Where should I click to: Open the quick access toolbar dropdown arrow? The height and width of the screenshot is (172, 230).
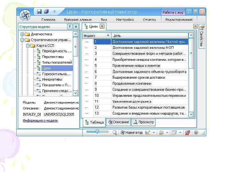coord(54,11)
